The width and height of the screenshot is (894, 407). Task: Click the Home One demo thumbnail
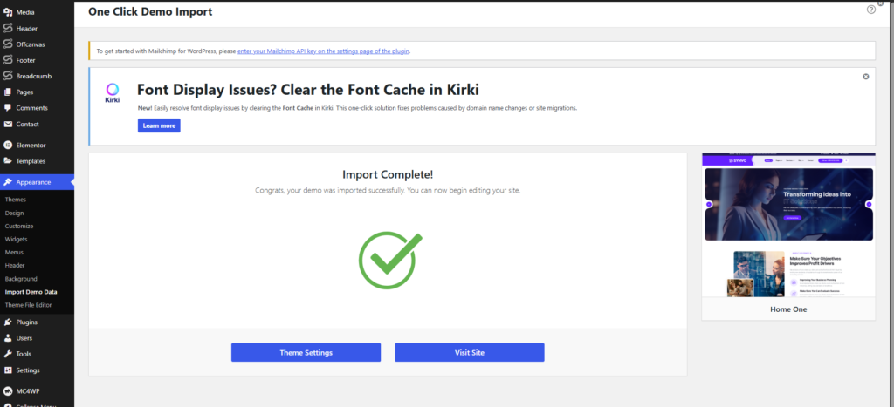788,225
